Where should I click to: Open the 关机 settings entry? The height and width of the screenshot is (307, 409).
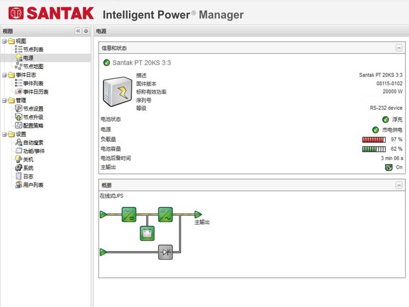click(28, 159)
